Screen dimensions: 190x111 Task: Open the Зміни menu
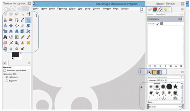[x=44, y=9]
